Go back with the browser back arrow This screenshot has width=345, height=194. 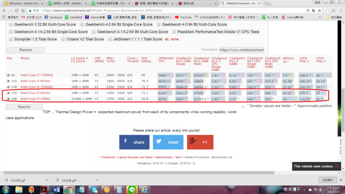coord(4,11)
